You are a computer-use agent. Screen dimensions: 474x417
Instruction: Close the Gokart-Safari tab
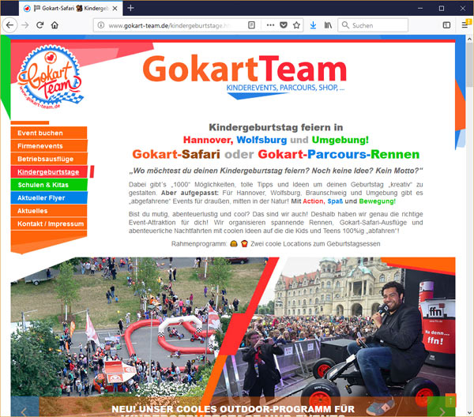point(115,9)
